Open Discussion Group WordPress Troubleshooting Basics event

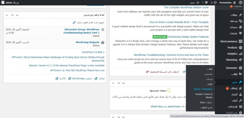[81, 31]
